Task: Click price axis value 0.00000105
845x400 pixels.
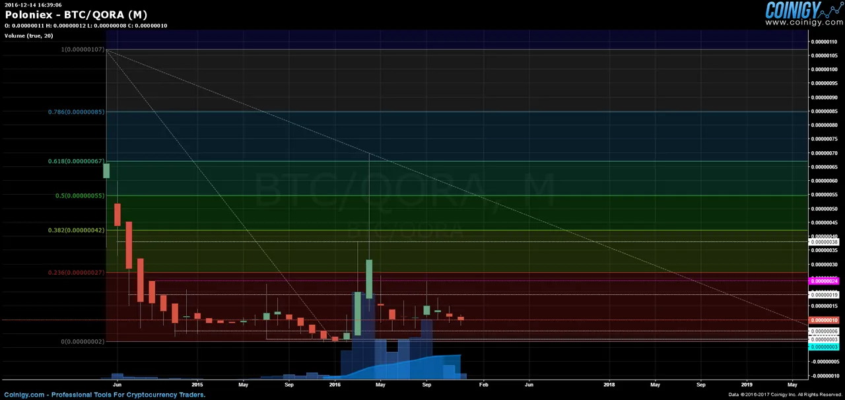Action: click(825, 55)
